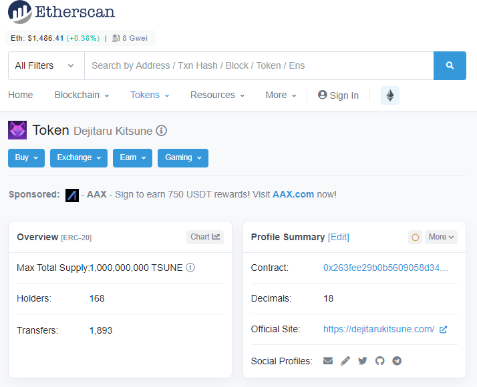Image resolution: width=477 pixels, height=387 pixels.
Task: Expand the Buy dropdown button
Action: (26, 158)
